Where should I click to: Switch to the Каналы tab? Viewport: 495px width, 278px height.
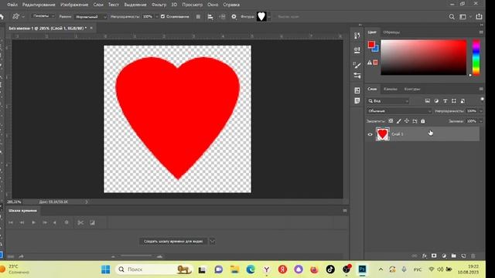coord(390,90)
